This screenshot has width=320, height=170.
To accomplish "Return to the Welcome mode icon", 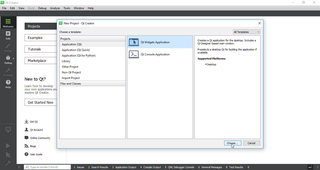I will pyautogui.click(x=8, y=22).
